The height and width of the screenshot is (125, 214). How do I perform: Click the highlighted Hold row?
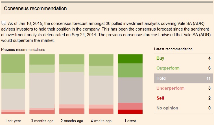(x=183, y=78)
